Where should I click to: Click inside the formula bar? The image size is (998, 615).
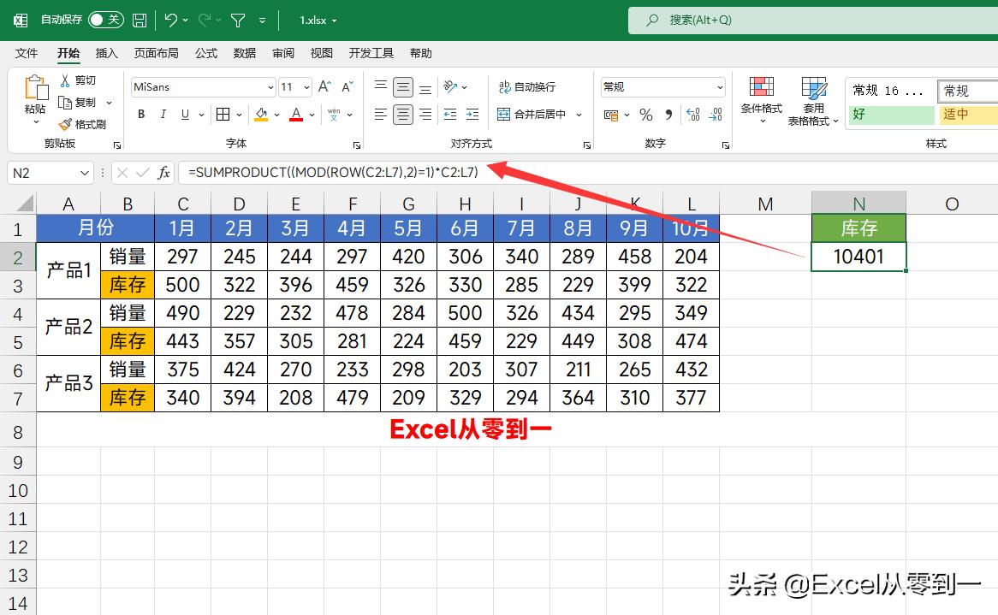pos(342,172)
